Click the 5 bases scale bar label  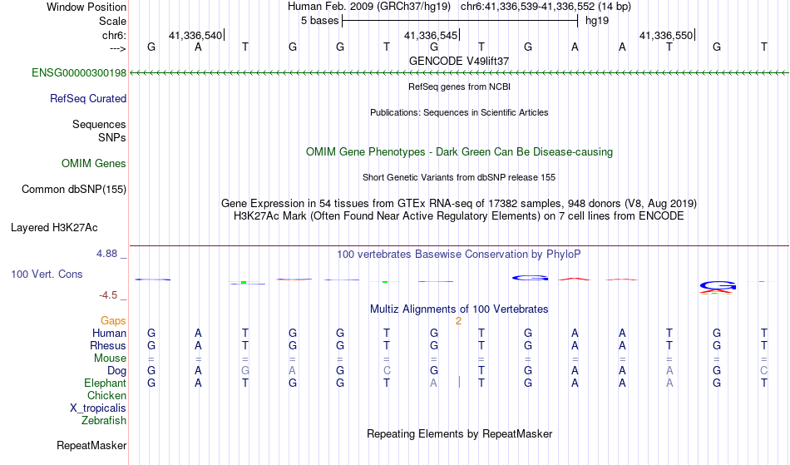click(x=319, y=21)
